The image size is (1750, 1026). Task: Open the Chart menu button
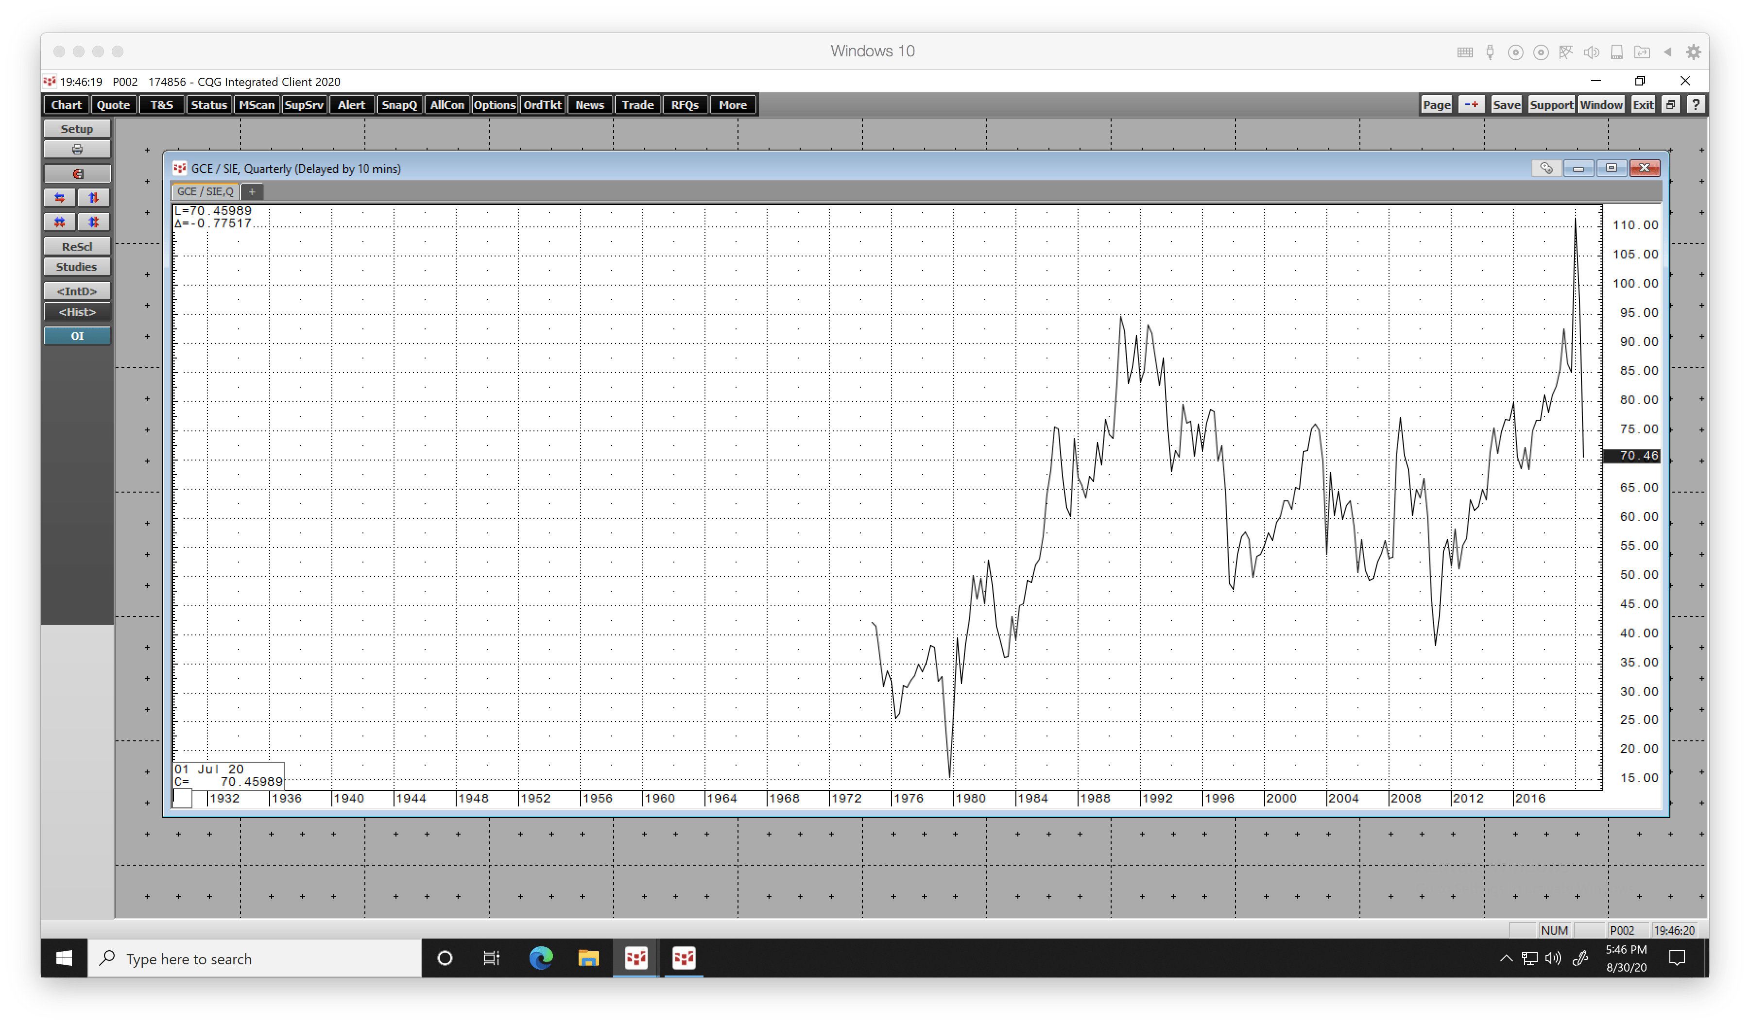pyautogui.click(x=66, y=105)
